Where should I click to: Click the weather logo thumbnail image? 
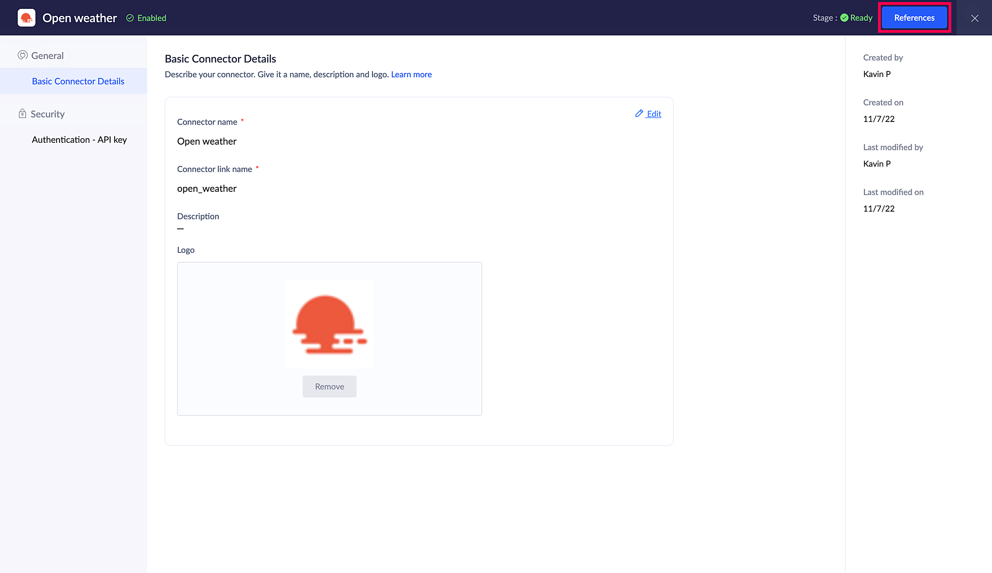click(x=329, y=324)
